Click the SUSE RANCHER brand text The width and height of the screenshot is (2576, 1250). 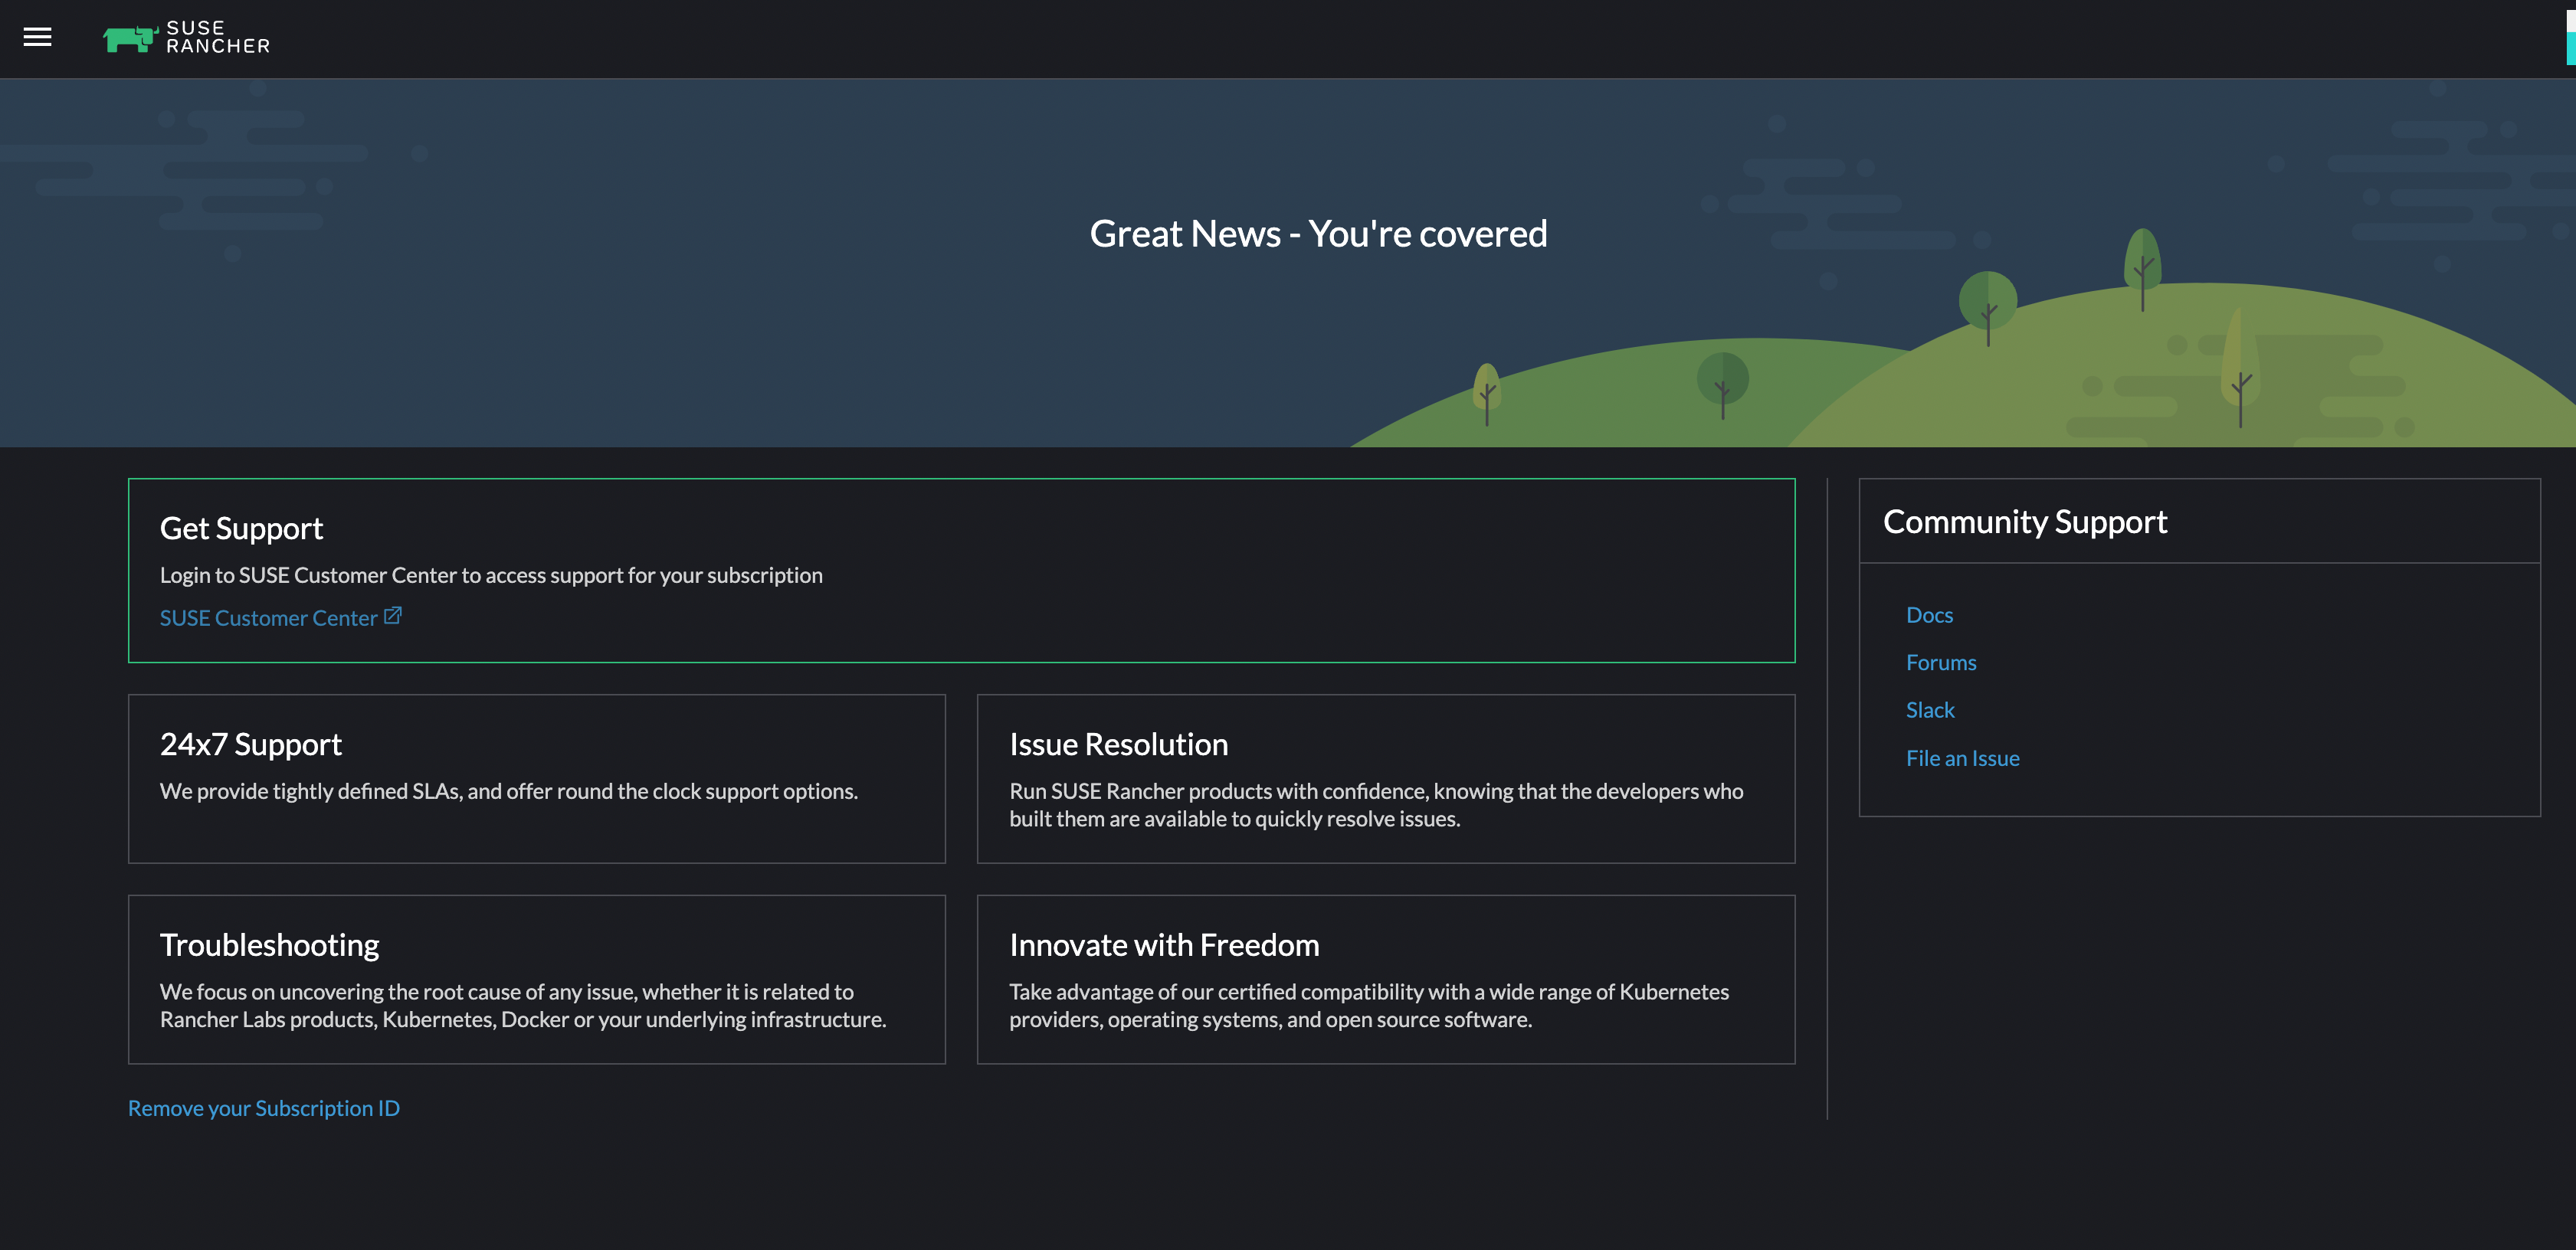pos(217,37)
